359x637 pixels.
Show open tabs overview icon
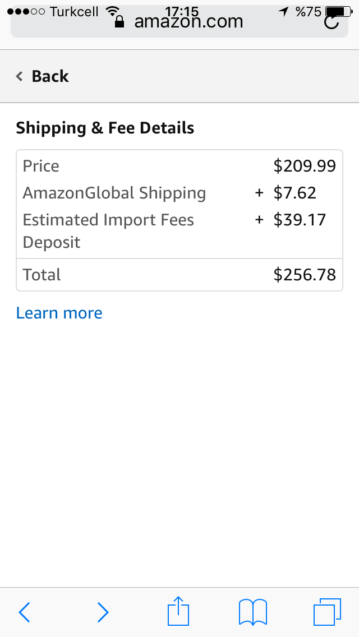tap(326, 611)
